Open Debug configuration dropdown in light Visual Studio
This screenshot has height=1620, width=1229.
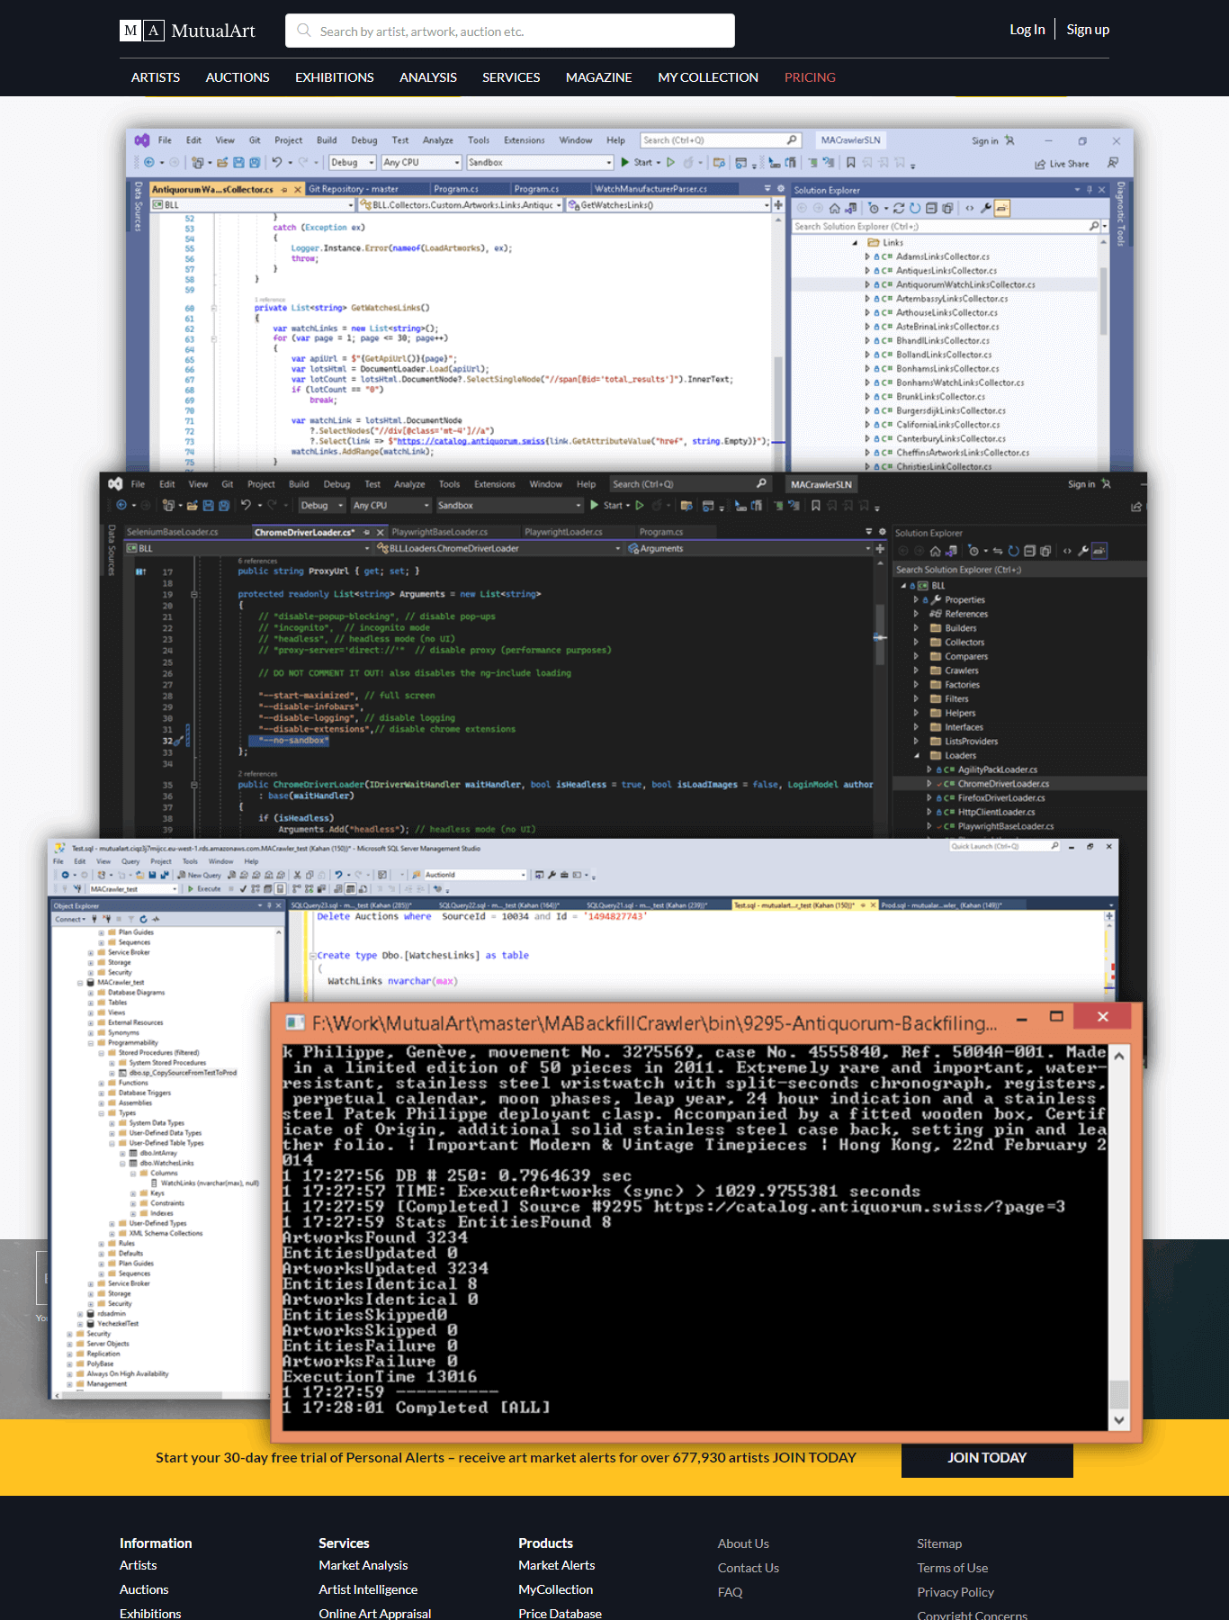tap(353, 163)
